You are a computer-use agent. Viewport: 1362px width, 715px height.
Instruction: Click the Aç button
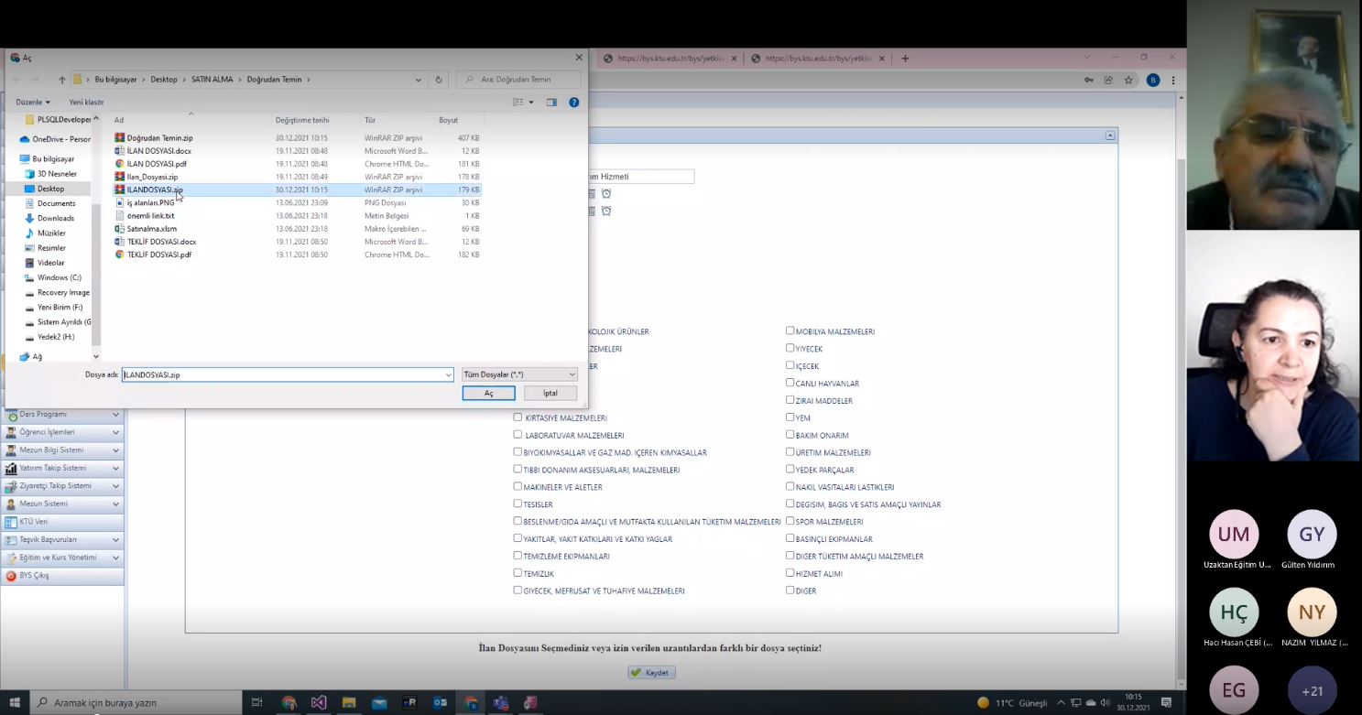(488, 393)
